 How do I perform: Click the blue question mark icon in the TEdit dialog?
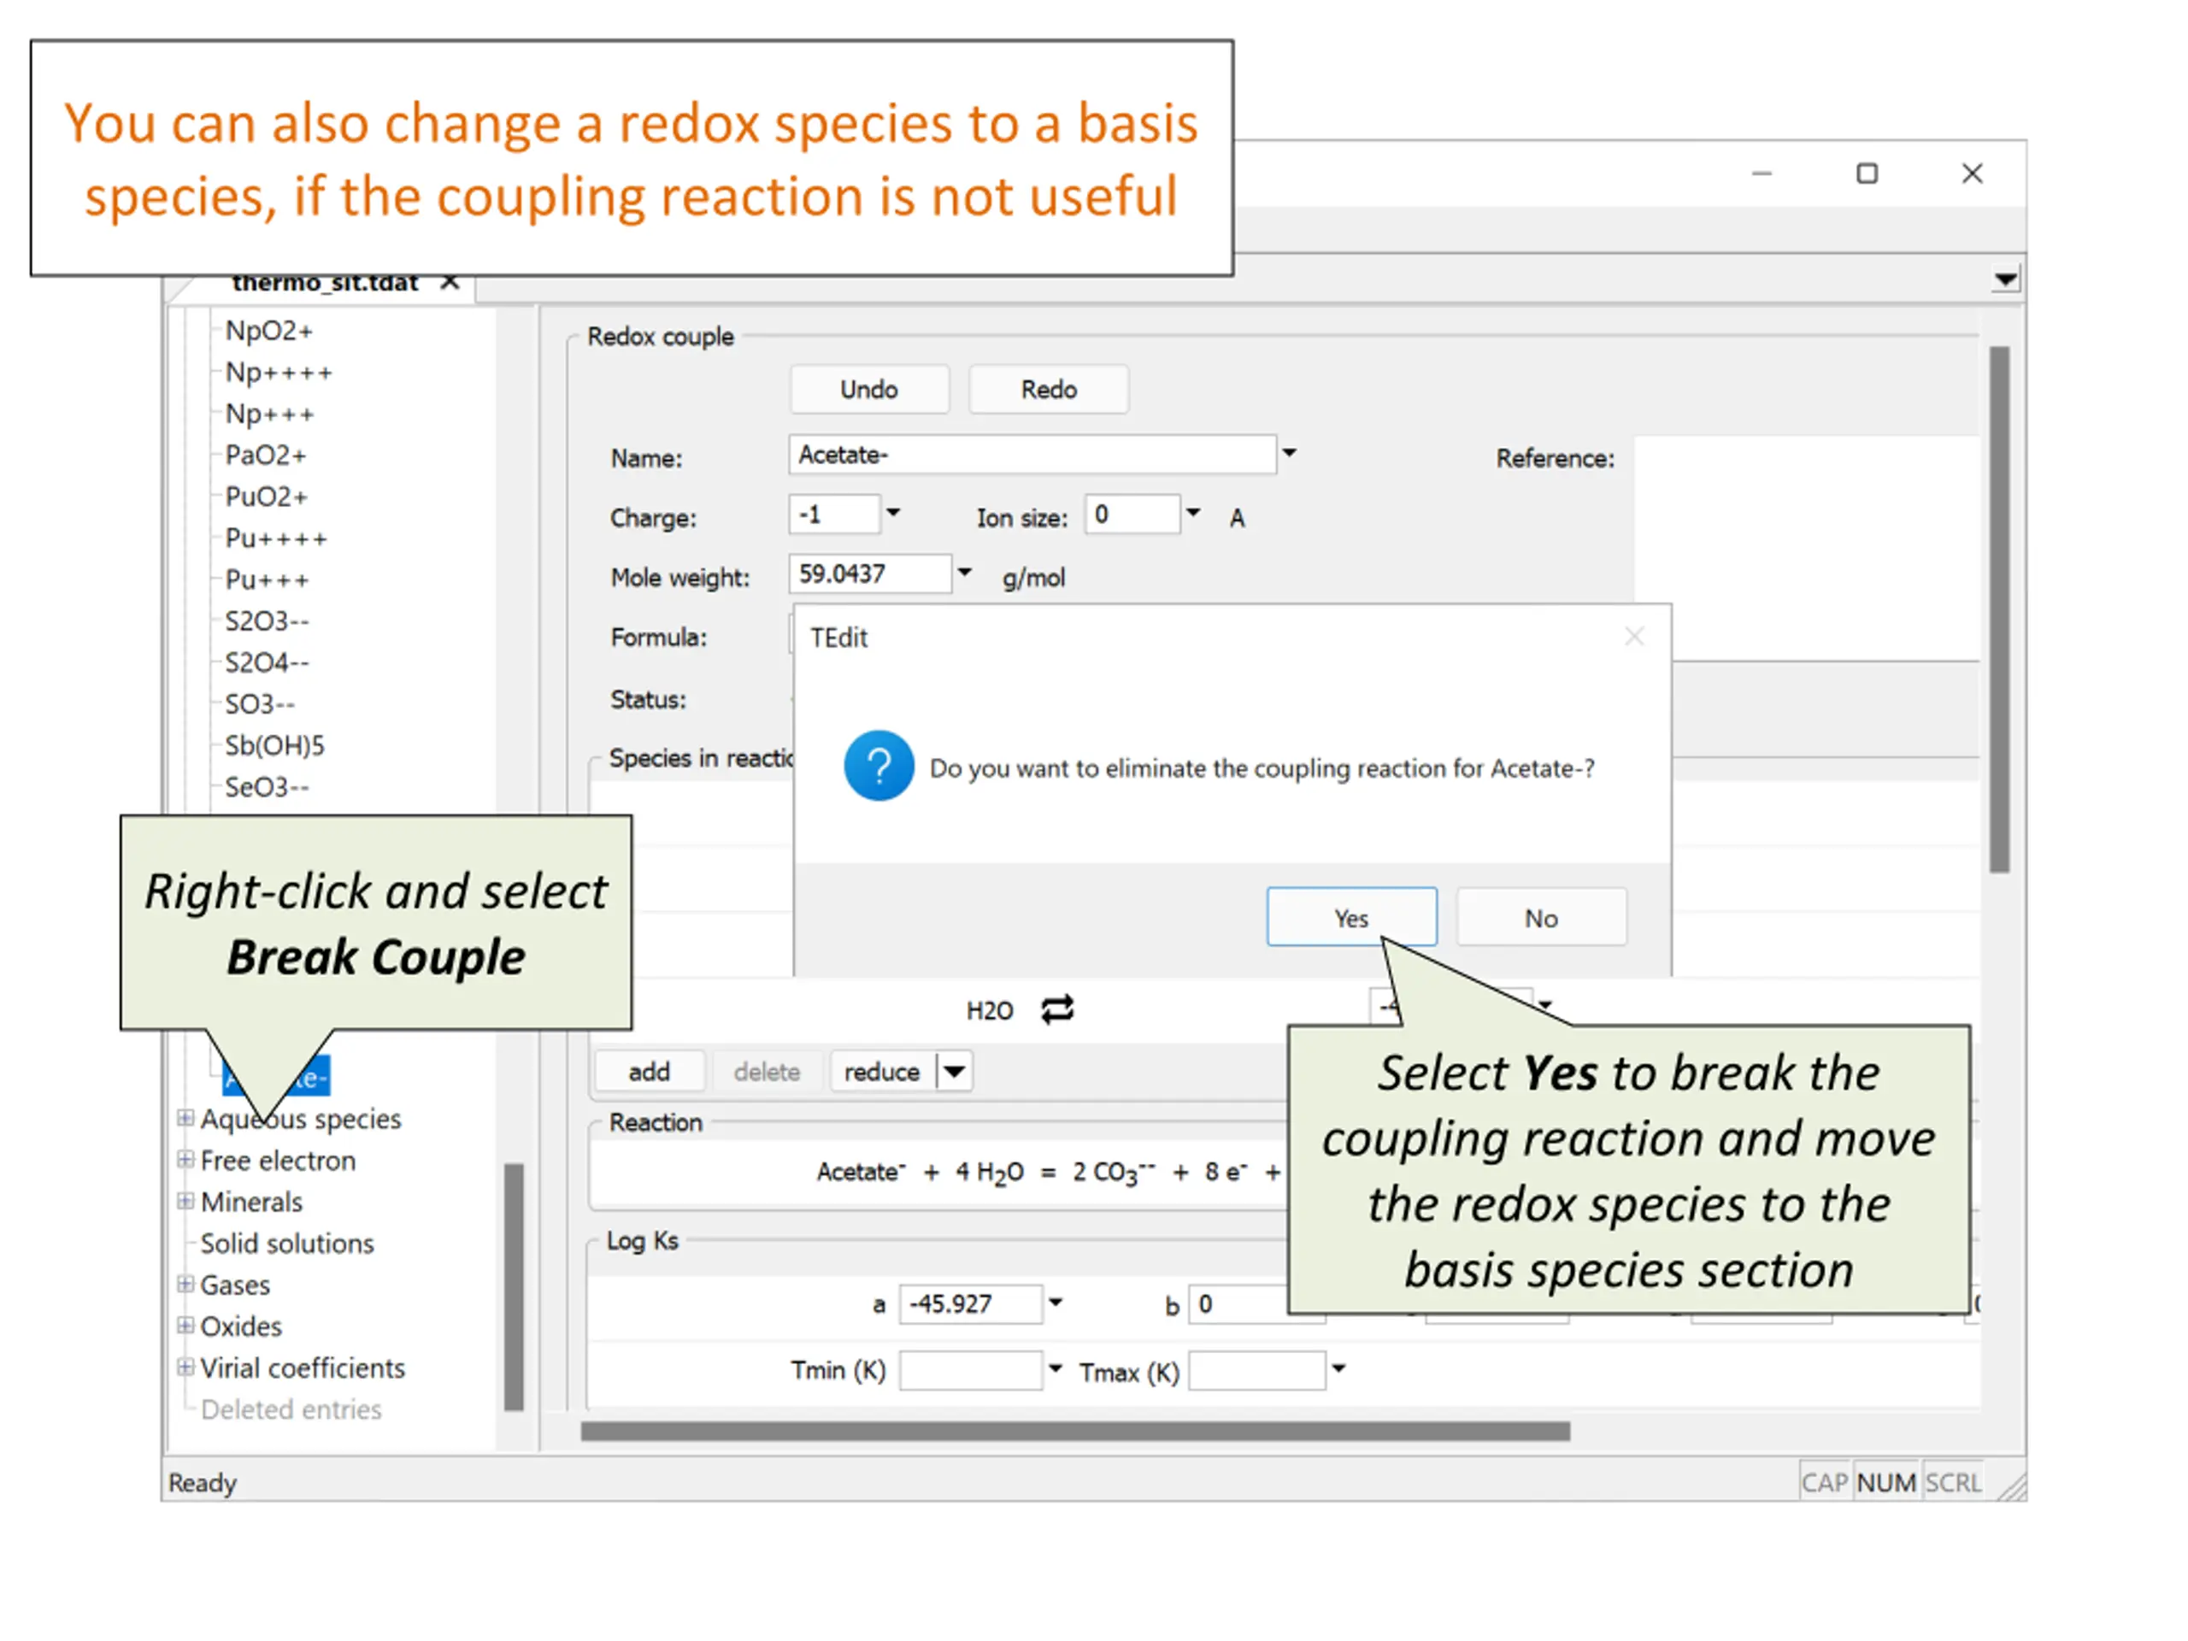879,766
